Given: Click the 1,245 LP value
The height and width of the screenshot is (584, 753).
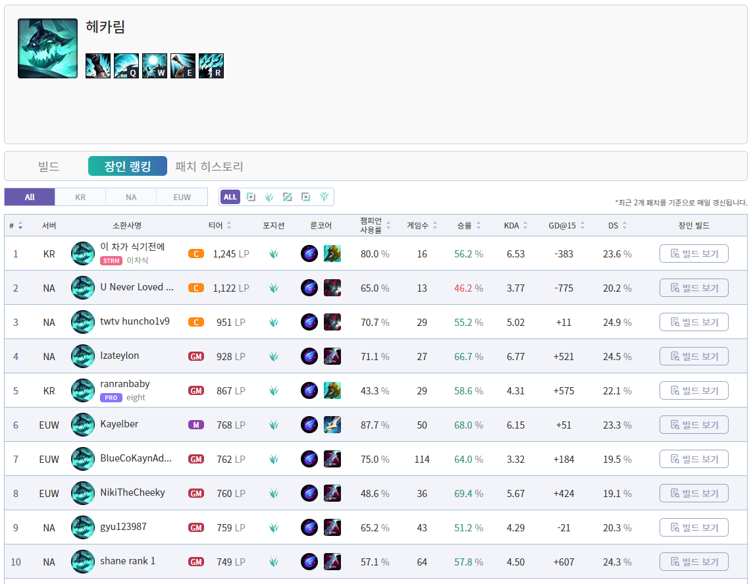Looking at the screenshot, I should pos(231,254).
